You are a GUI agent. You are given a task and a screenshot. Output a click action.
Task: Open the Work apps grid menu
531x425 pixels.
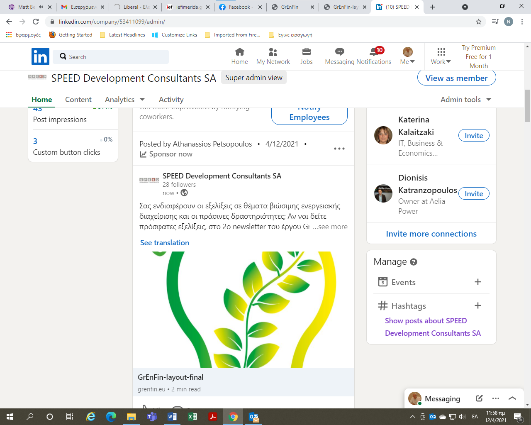[441, 56]
